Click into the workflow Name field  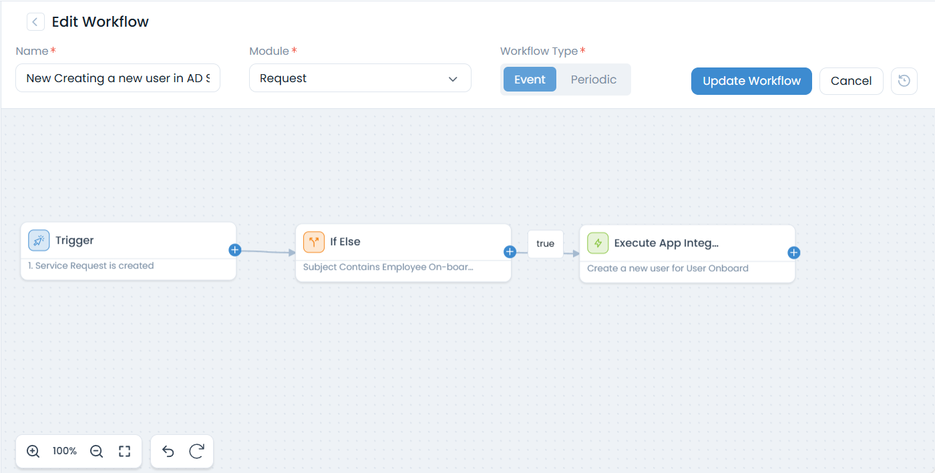pyautogui.click(x=118, y=78)
